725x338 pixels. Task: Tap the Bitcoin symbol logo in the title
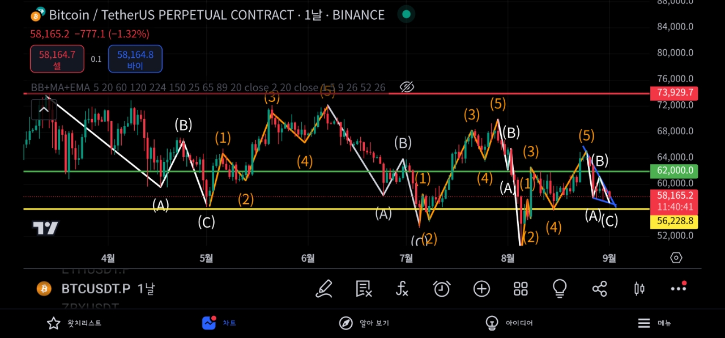(x=38, y=15)
